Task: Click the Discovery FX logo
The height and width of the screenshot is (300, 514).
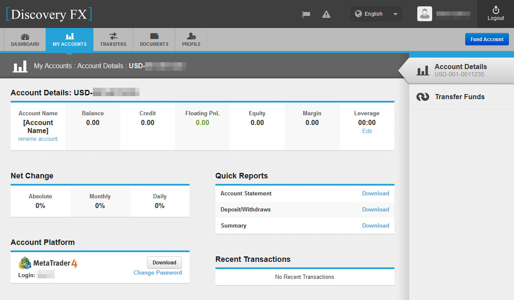Action: click(x=49, y=14)
